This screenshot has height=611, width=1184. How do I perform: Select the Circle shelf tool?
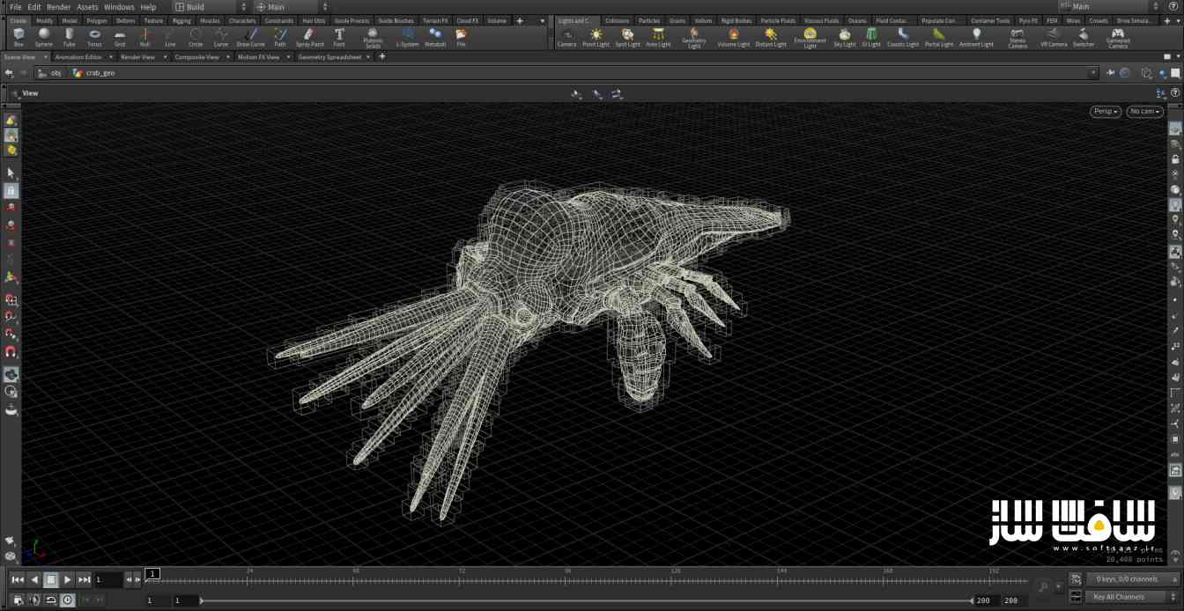coord(196,36)
